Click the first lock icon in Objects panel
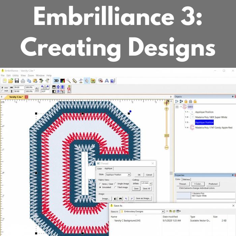Screen dimensions: 236x236 coord(186,101)
